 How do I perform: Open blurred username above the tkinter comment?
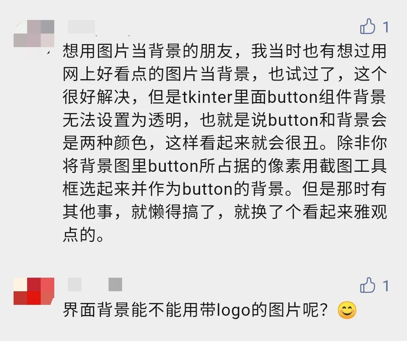(81, 27)
